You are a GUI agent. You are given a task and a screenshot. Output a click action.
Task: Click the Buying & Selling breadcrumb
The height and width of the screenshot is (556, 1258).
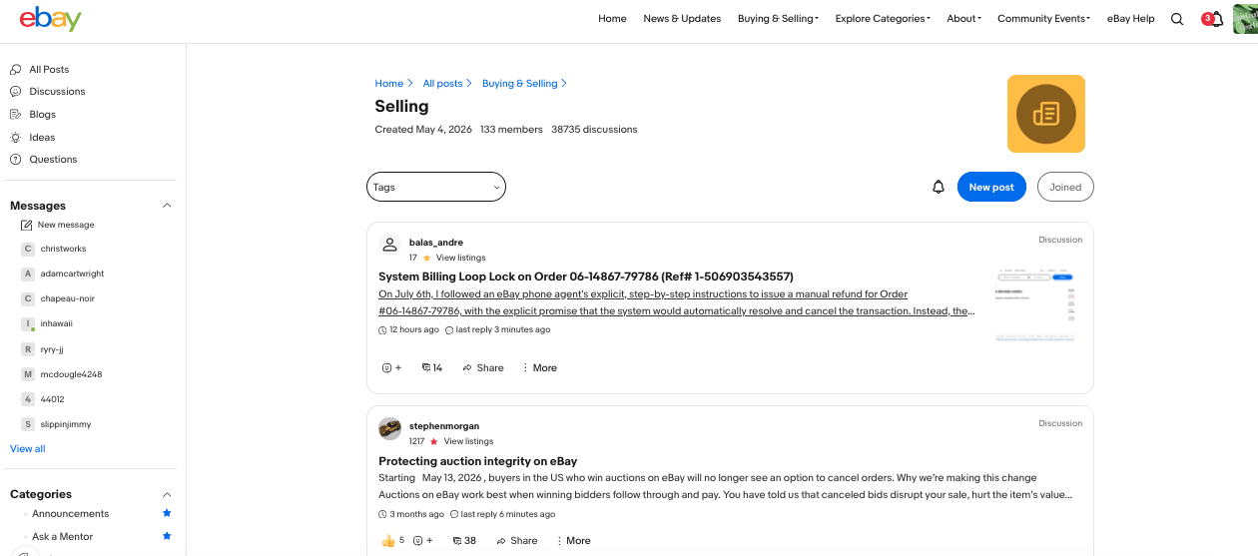click(x=520, y=84)
